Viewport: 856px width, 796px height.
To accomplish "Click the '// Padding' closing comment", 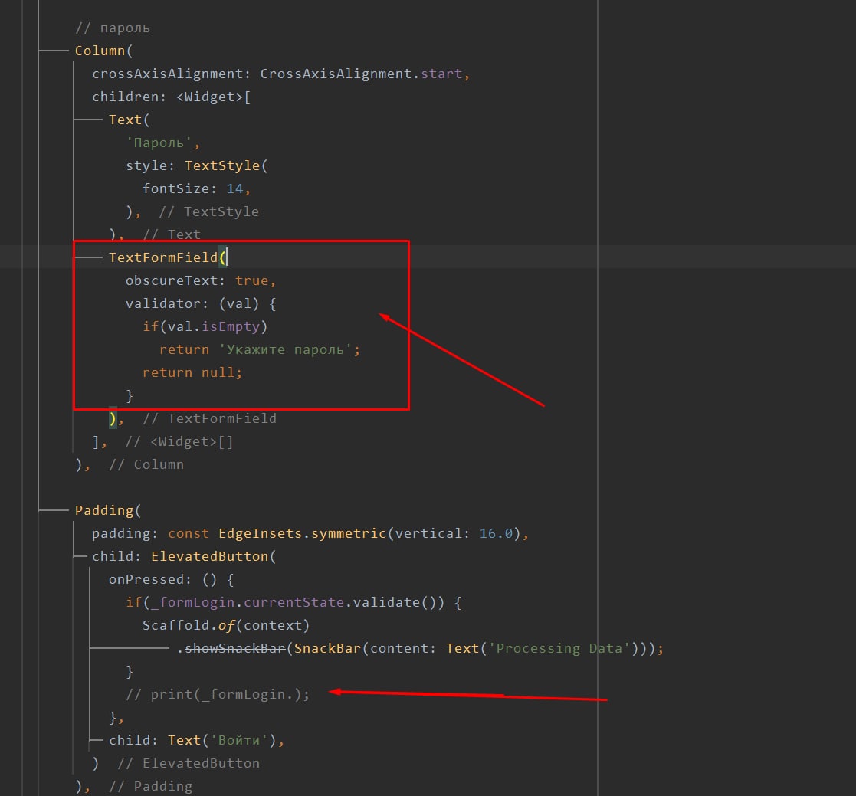I will click(x=151, y=786).
